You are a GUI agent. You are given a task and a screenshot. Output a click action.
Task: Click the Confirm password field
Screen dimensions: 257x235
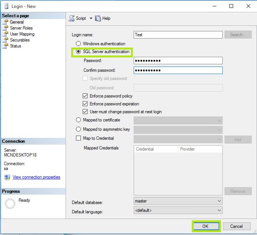(x=178, y=70)
